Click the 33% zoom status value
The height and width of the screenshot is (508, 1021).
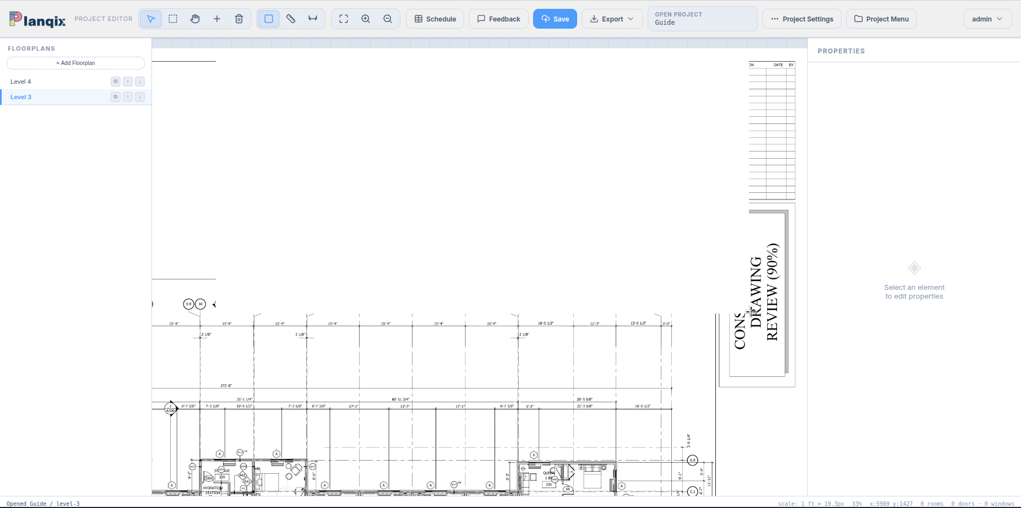(x=857, y=504)
